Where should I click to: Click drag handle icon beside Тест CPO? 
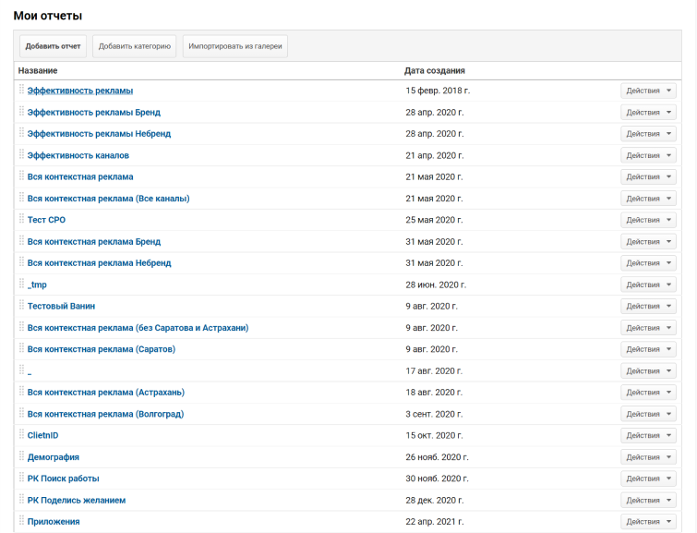click(21, 220)
